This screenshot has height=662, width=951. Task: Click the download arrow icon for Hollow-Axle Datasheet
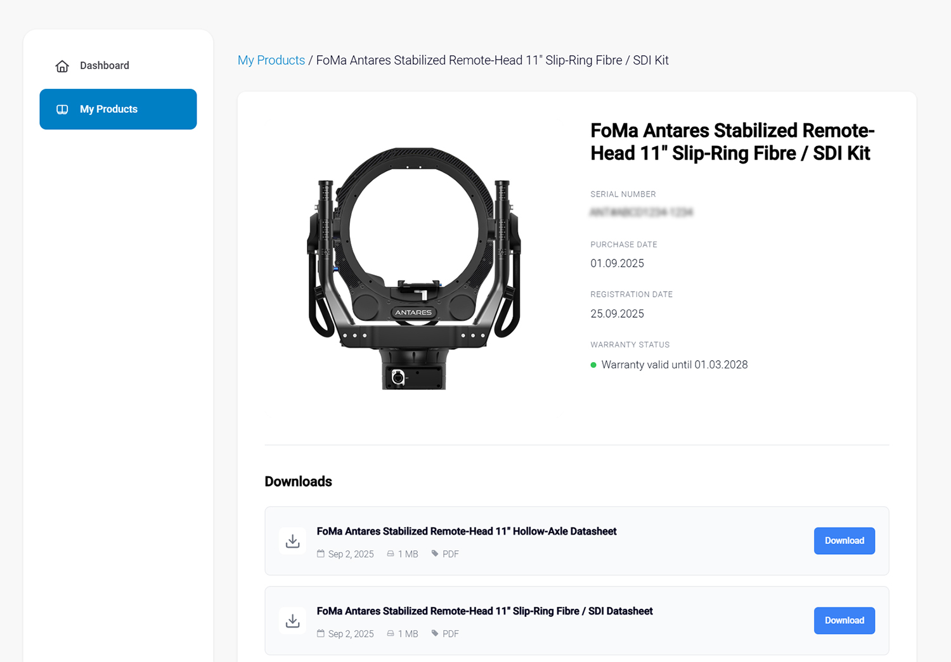coord(292,541)
